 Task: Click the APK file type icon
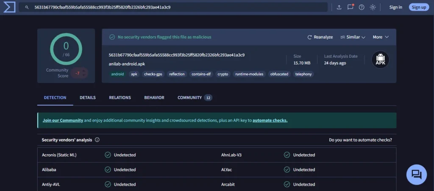pos(380,59)
